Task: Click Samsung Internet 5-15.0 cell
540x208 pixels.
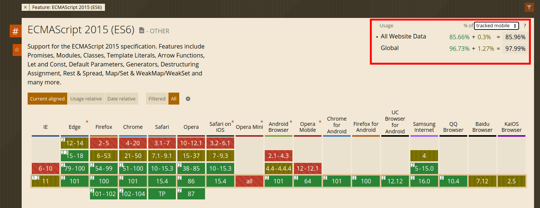Action: click(x=424, y=168)
